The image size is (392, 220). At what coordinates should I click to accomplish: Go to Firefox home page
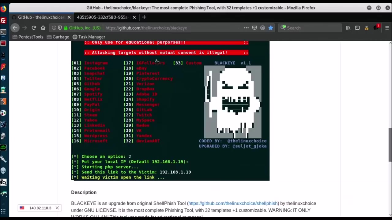tap(43, 28)
